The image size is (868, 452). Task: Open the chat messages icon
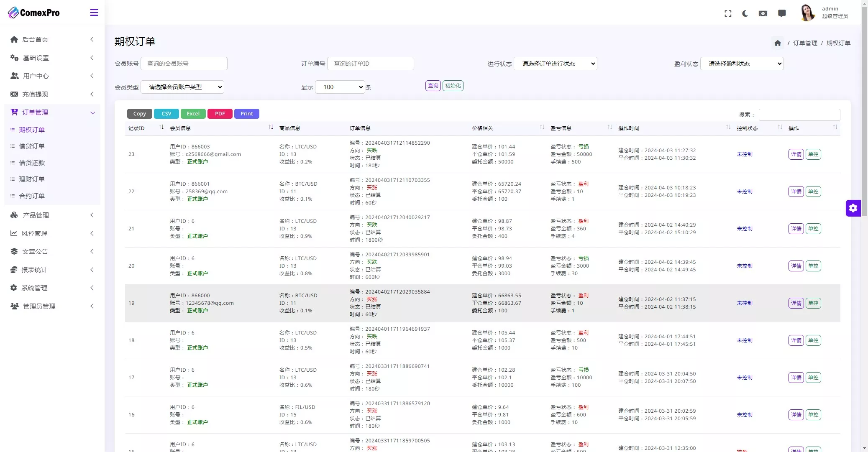click(781, 13)
